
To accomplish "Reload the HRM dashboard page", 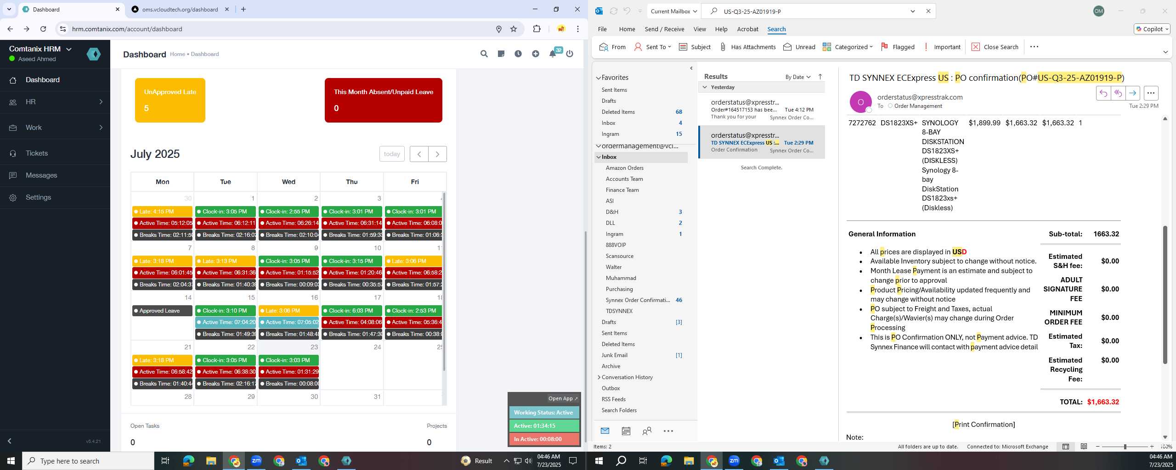I will point(43,29).
